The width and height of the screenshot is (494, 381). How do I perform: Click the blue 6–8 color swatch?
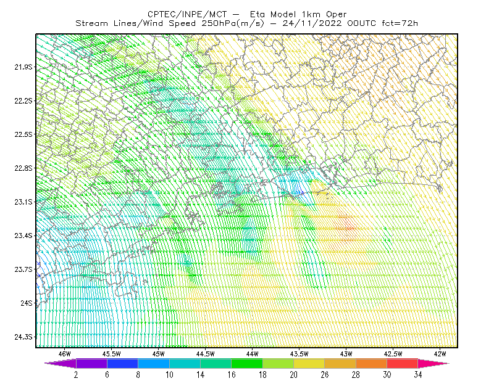pyautogui.click(x=122, y=363)
